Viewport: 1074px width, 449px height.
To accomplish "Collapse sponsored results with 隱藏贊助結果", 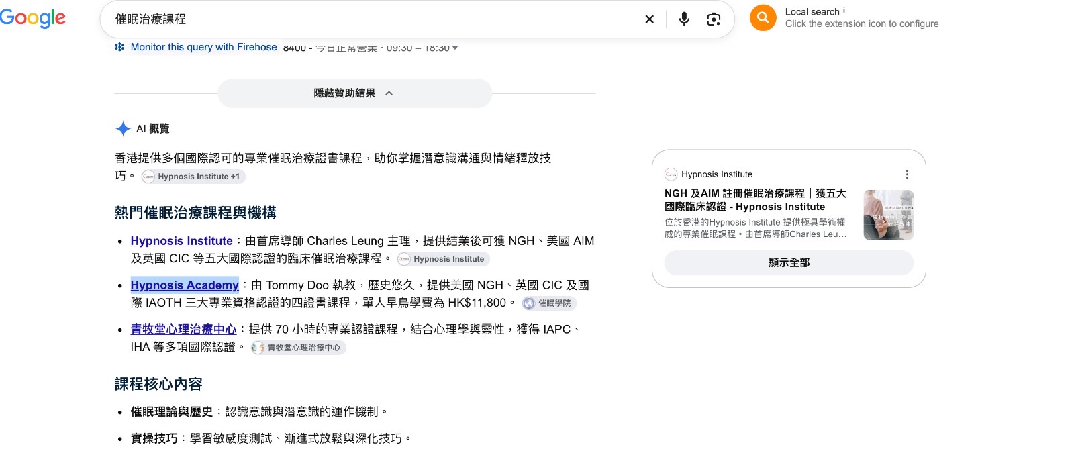I will [354, 93].
